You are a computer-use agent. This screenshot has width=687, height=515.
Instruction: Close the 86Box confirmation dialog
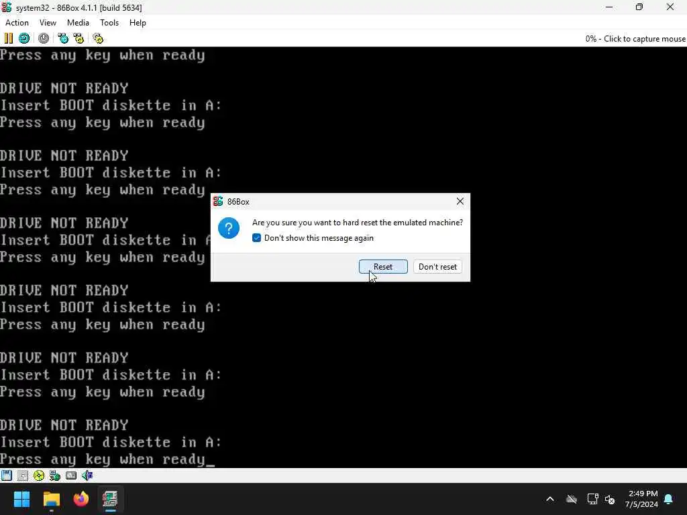[x=460, y=201]
